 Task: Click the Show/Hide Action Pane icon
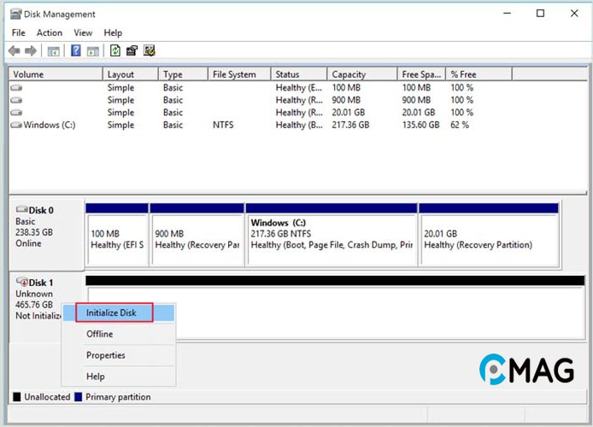pyautogui.click(x=92, y=51)
